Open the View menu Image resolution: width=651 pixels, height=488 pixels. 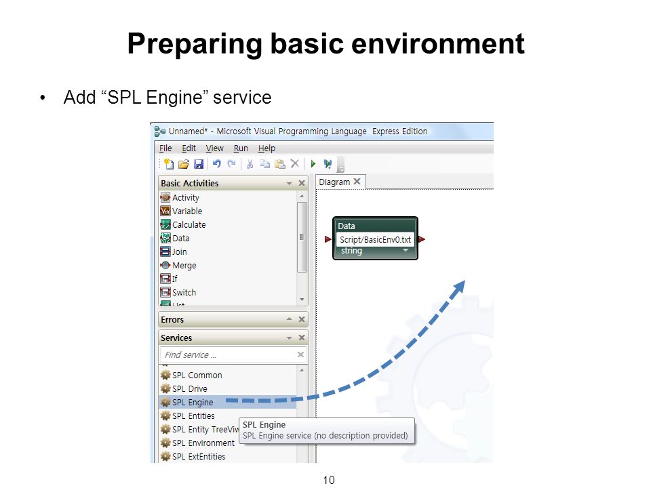pyautogui.click(x=215, y=148)
